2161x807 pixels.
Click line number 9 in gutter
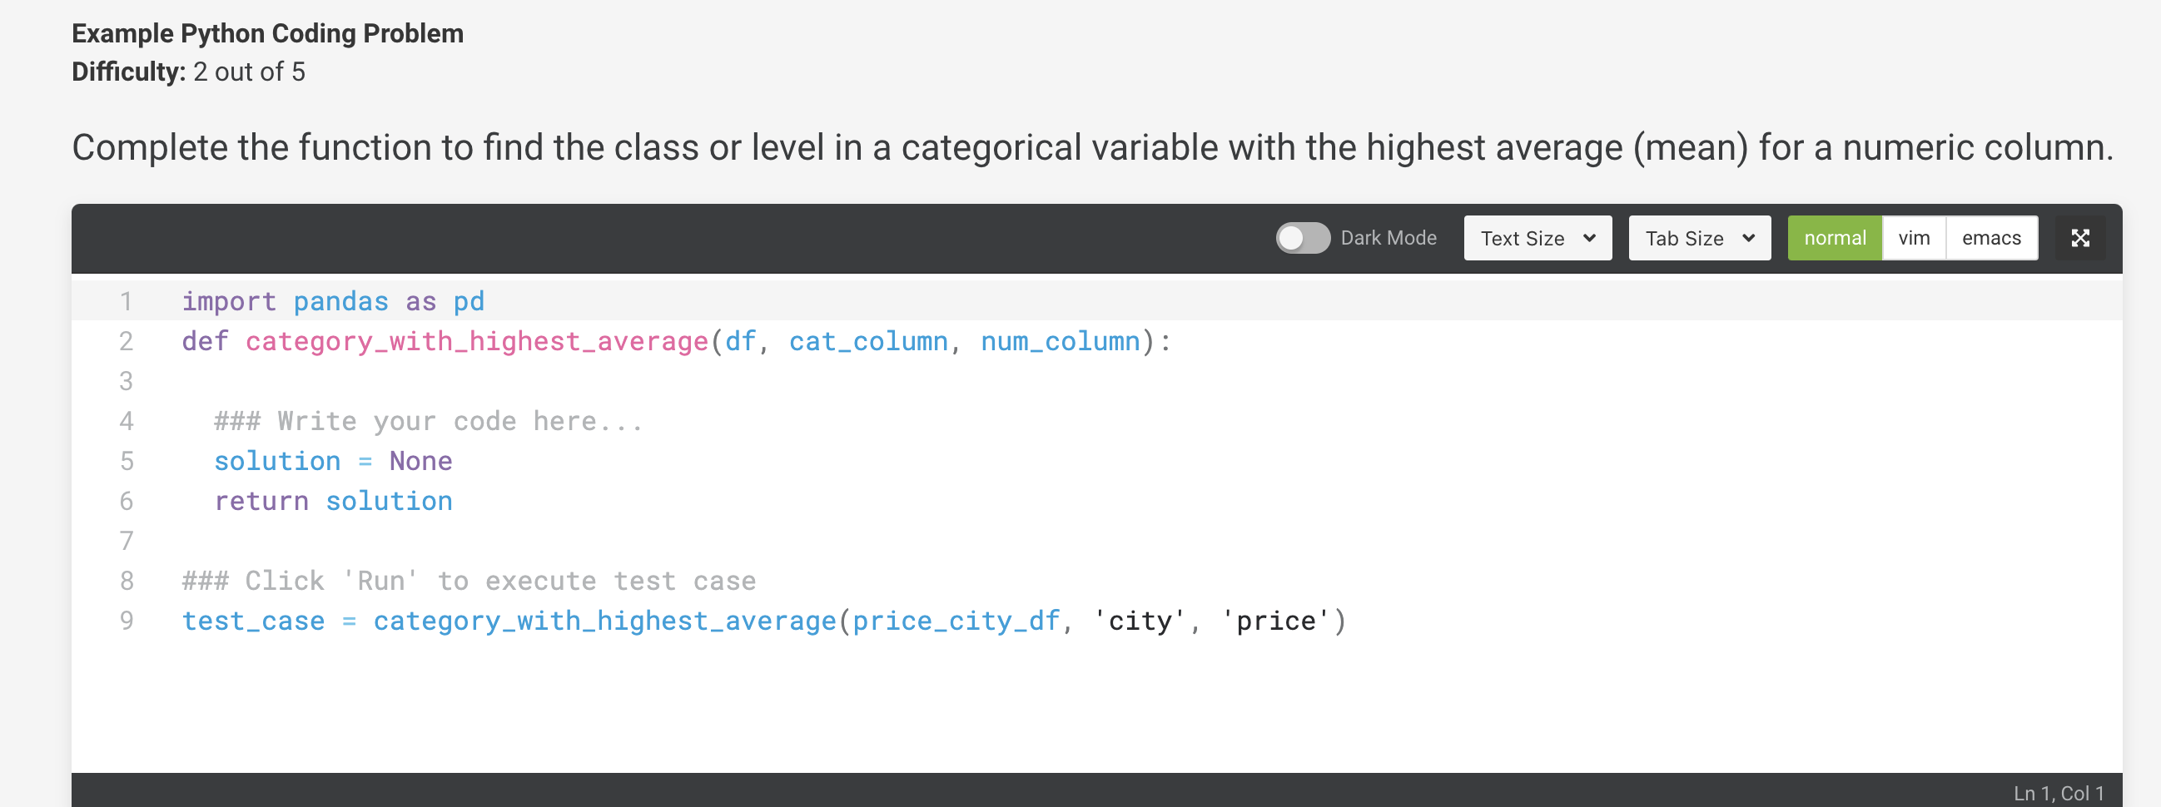click(127, 621)
